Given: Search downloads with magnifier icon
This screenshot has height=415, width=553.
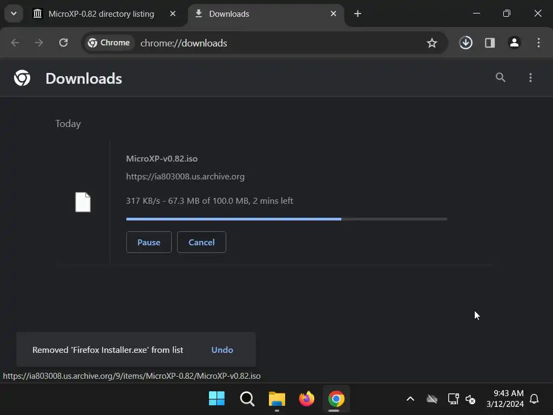Looking at the screenshot, I should tap(501, 78).
